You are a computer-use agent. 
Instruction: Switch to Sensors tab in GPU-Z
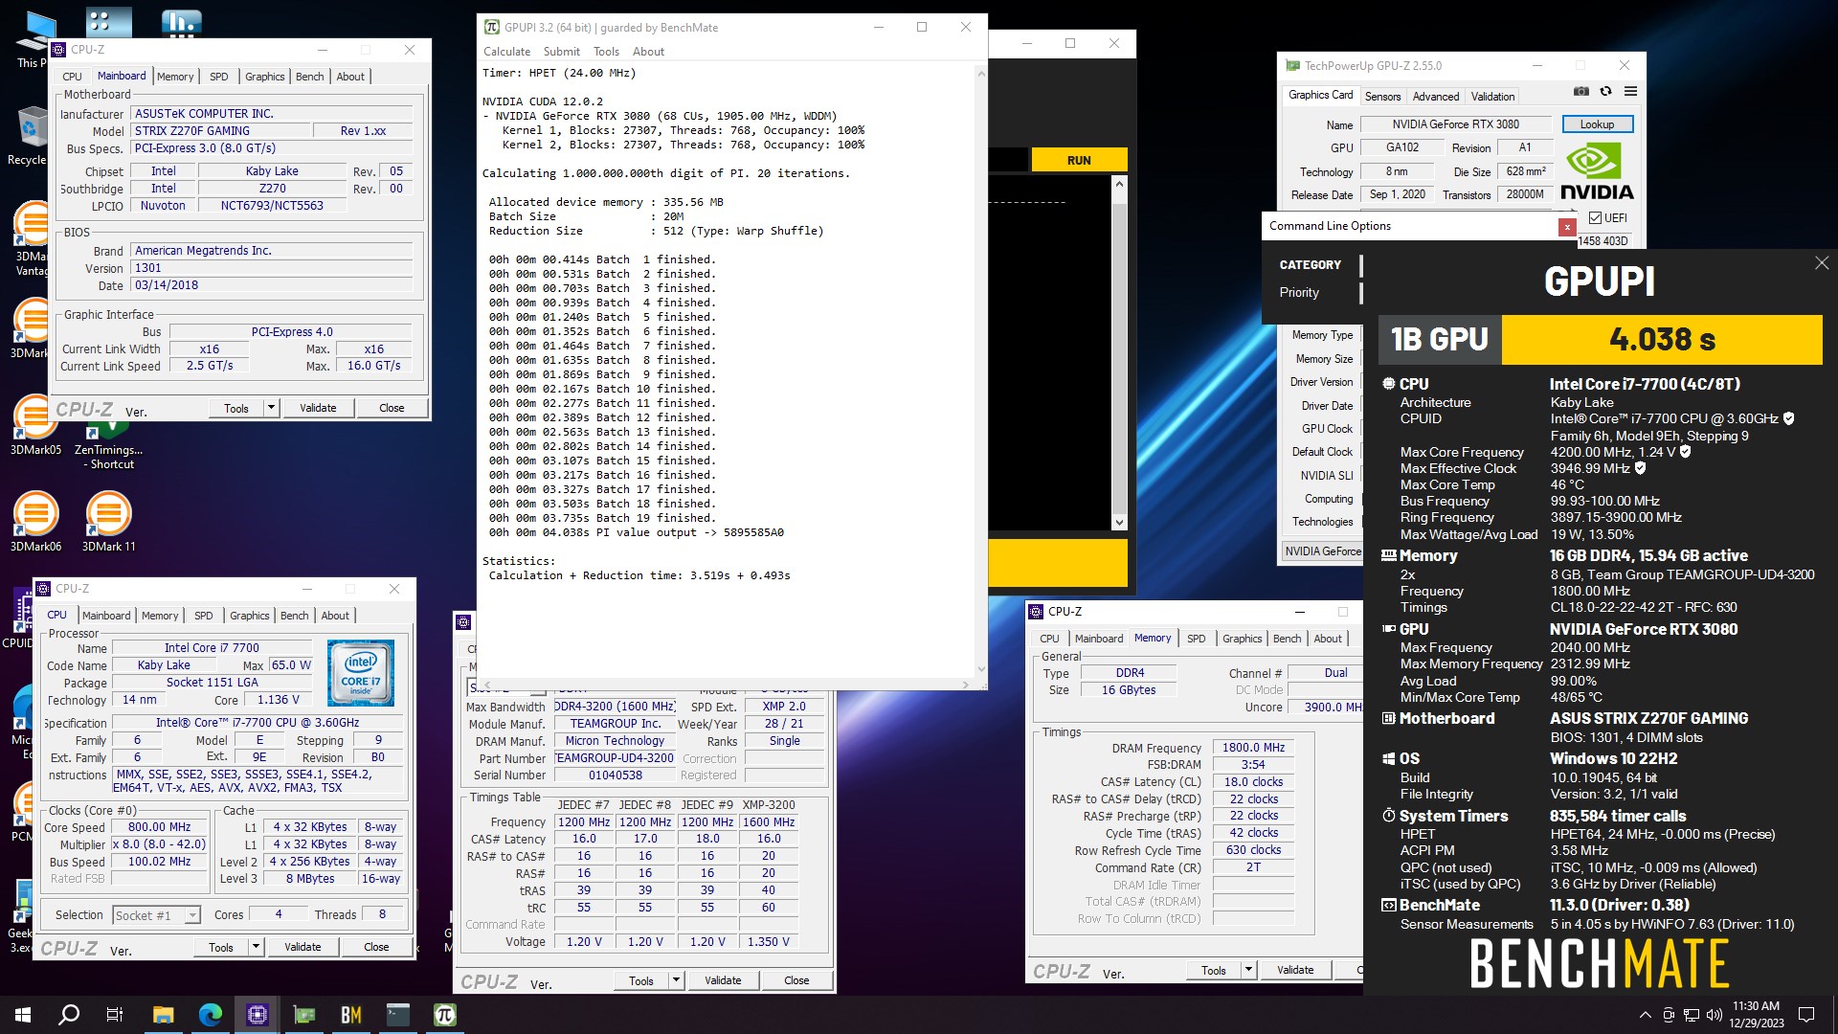[x=1382, y=97]
